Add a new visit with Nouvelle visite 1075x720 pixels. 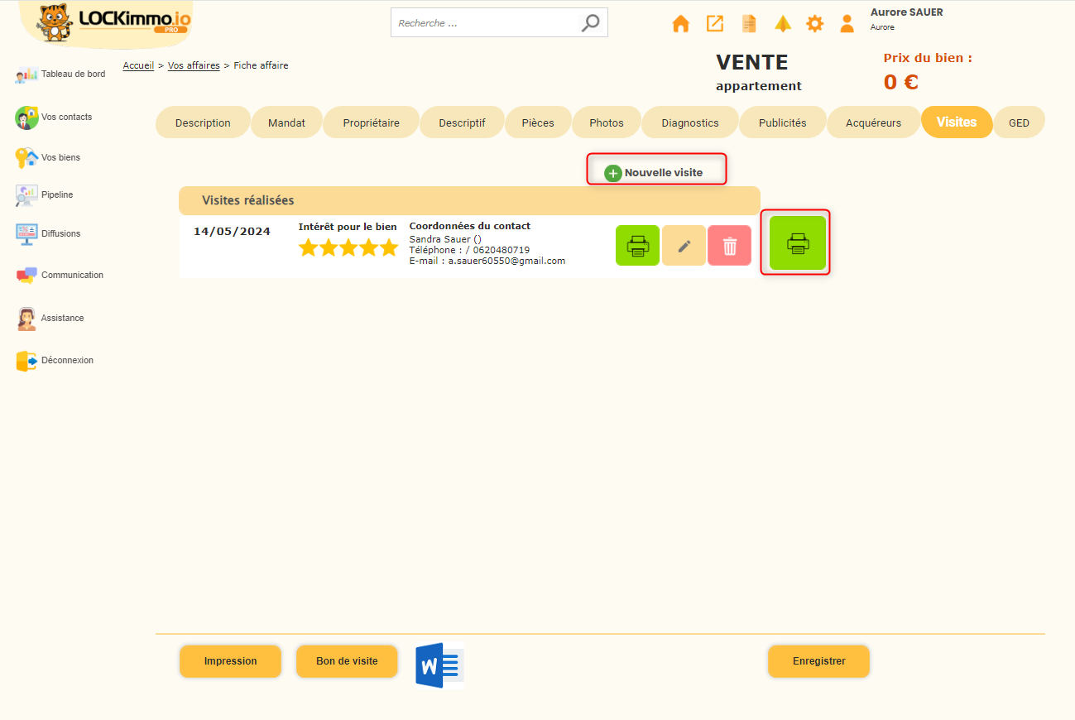(655, 173)
